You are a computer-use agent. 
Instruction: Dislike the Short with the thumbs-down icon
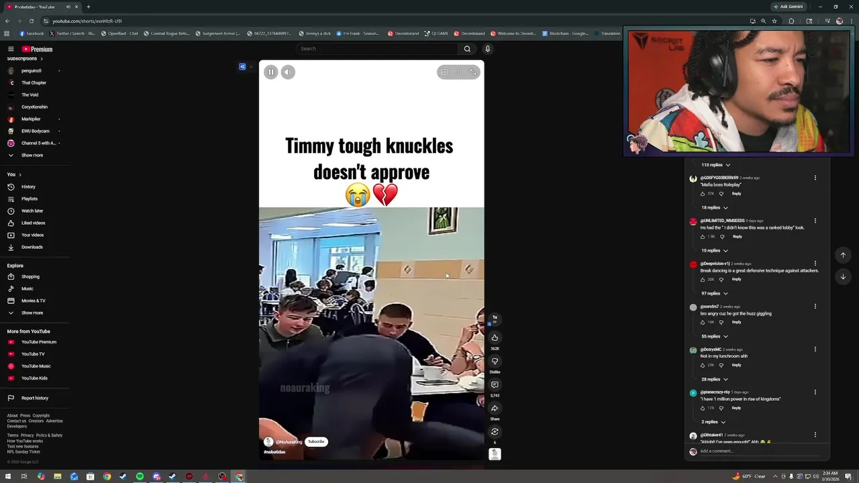coord(495,361)
